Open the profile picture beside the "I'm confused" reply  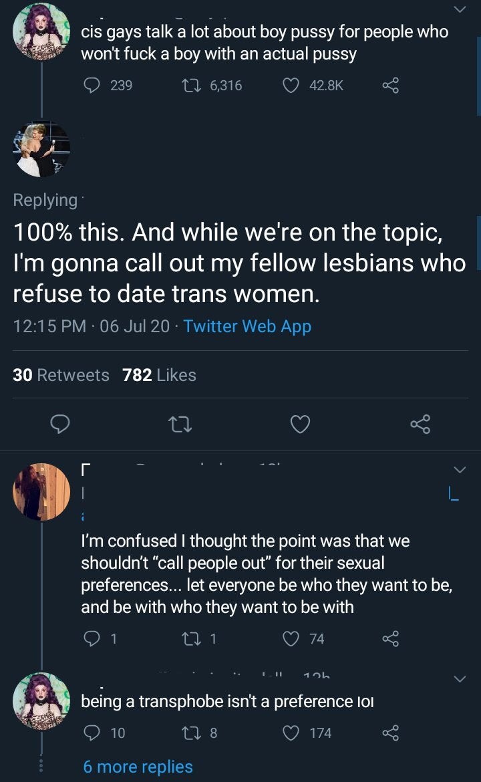pos(41,491)
